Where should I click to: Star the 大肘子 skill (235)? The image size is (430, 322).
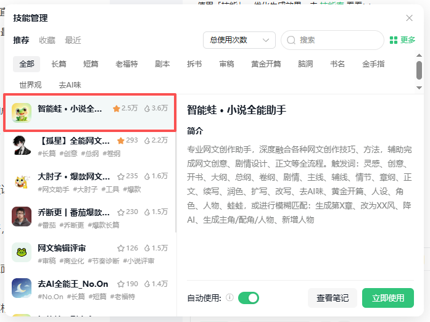[x=121, y=176]
